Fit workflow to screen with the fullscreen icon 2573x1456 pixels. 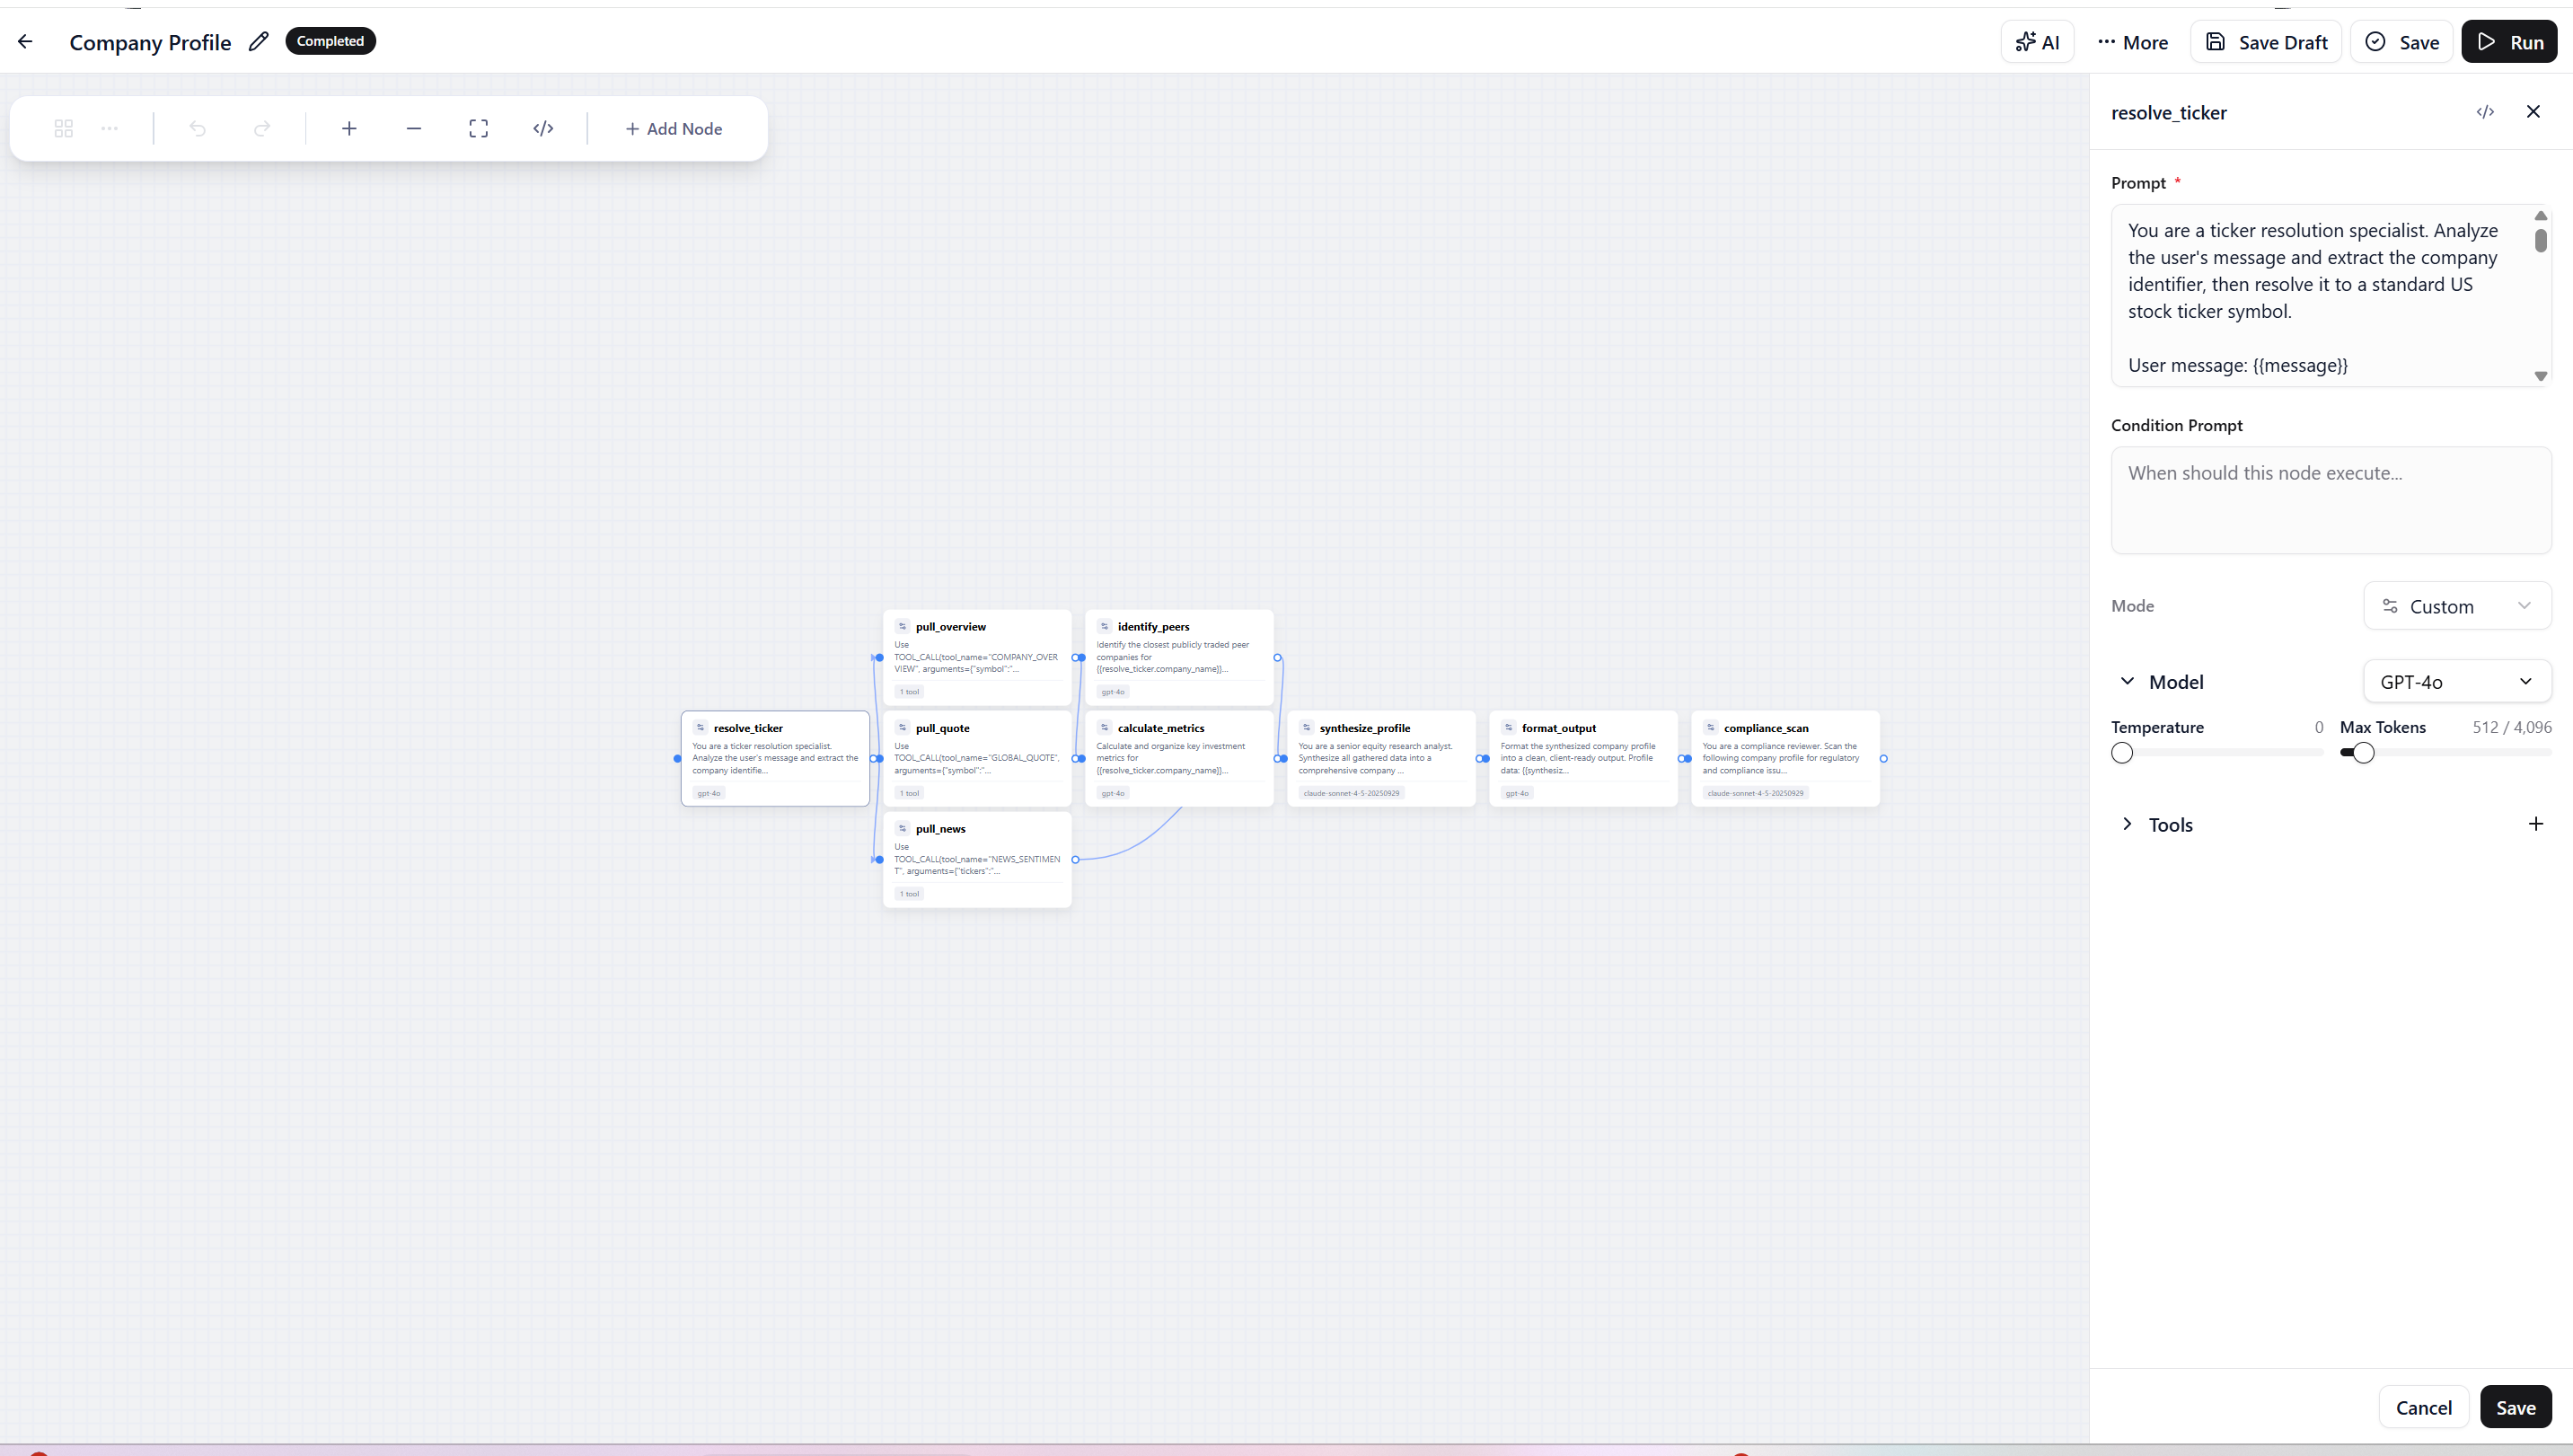click(x=478, y=128)
